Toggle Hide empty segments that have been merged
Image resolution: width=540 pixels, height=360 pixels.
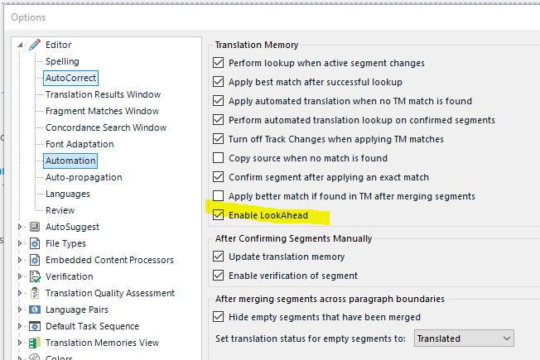pyautogui.click(x=219, y=317)
